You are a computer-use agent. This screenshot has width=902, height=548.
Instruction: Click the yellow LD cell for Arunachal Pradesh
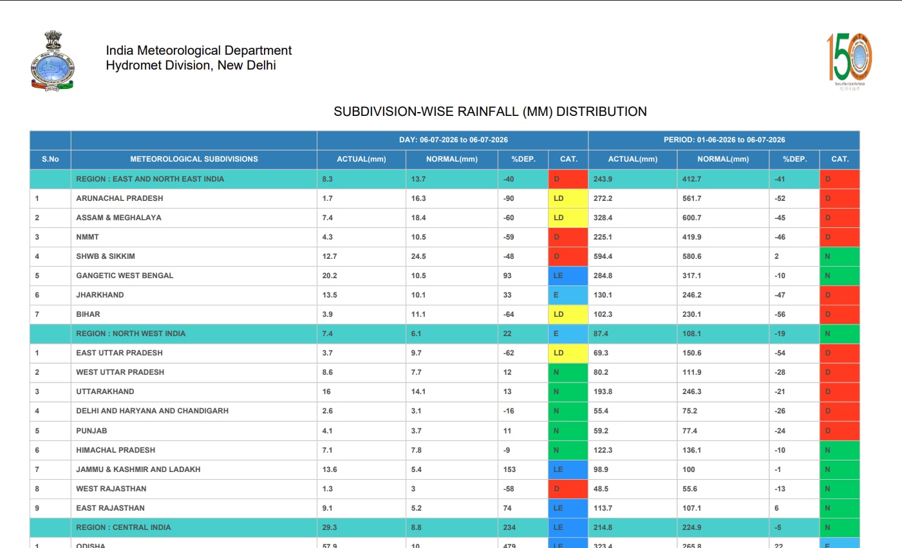pos(568,198)
